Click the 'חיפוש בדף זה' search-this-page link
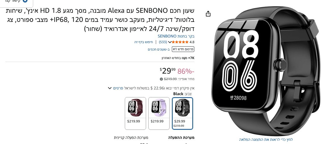This screenshot has width=327, height=144. coord(144,42)
